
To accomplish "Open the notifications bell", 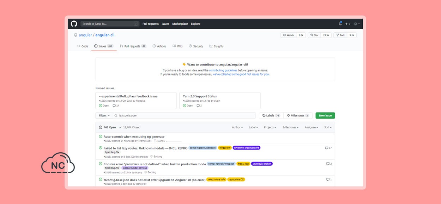I will 340,24.
